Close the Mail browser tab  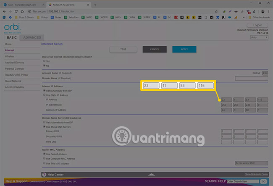(x=43, y=5)
